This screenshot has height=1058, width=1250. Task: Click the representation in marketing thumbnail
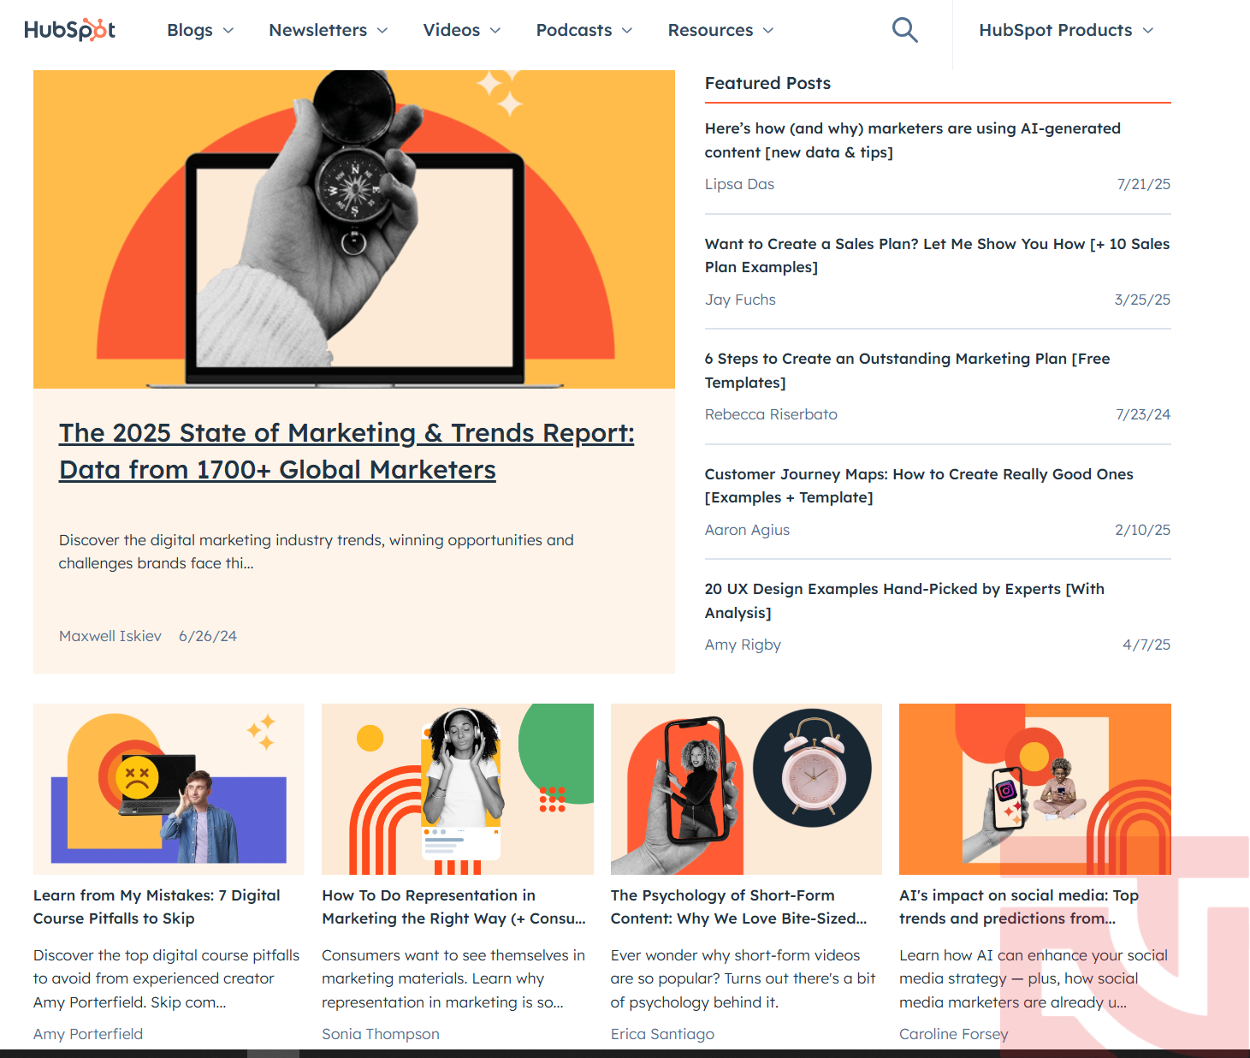pyautogui.click(x=458, y=789)
